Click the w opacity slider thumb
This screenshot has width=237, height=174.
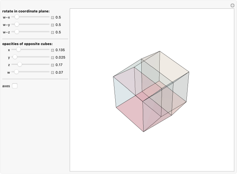(16, 72)
